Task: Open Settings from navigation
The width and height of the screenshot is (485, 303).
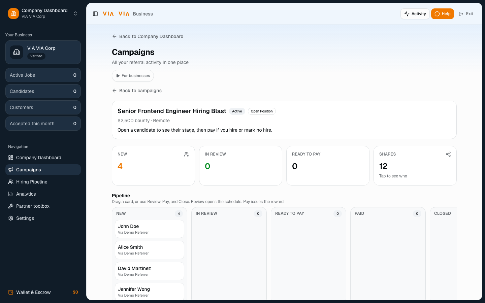Action: pos(43,218)
